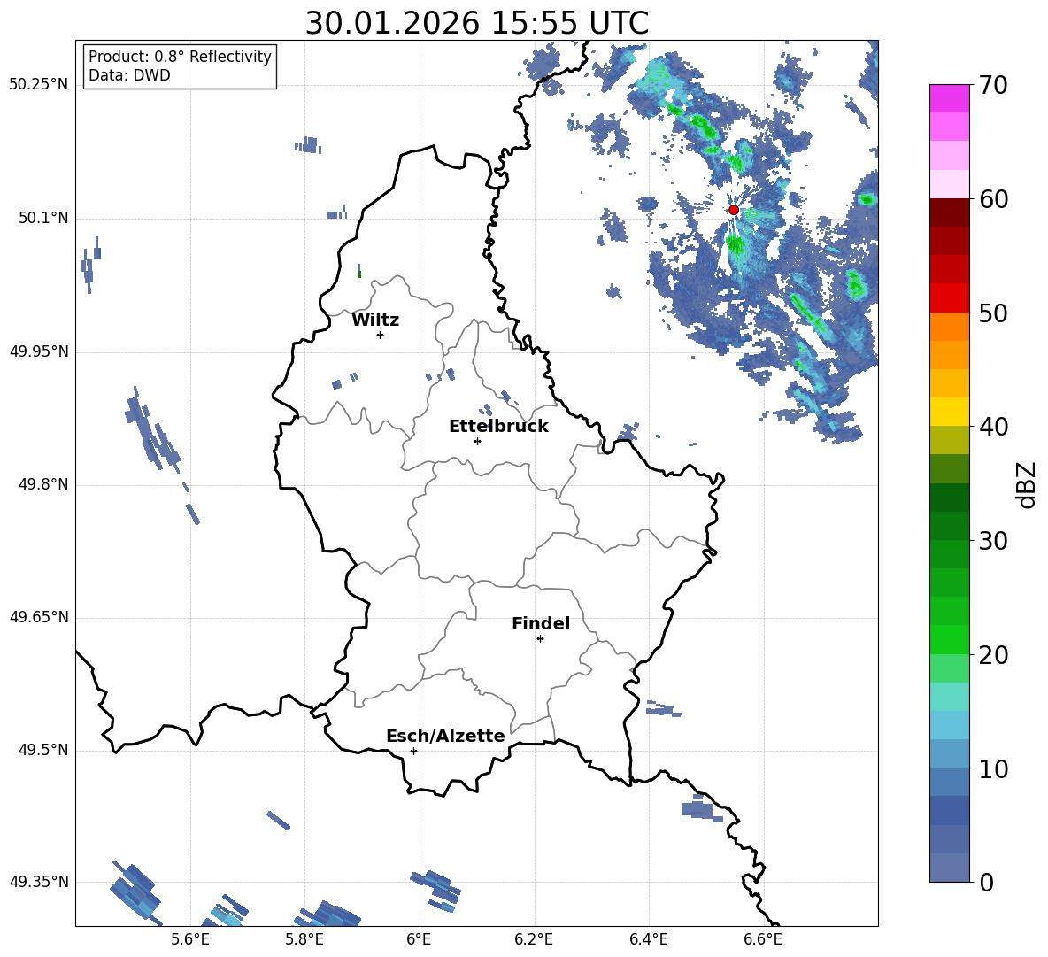
Task: Click the dark maroon colorbar segment below 60
Action: [x=949, y=212]
